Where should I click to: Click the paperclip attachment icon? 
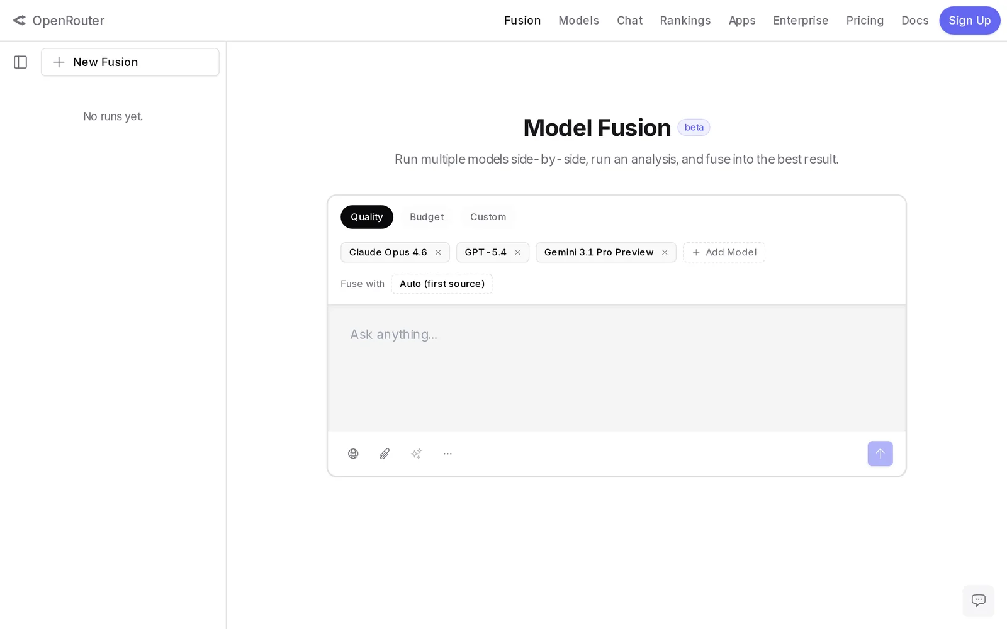point(385,454)
